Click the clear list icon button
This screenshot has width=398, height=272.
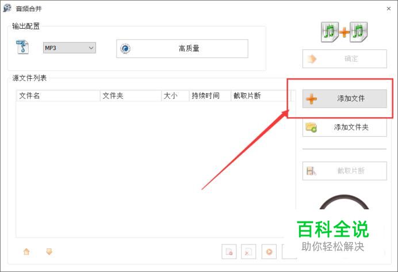[x=248, y=252]
